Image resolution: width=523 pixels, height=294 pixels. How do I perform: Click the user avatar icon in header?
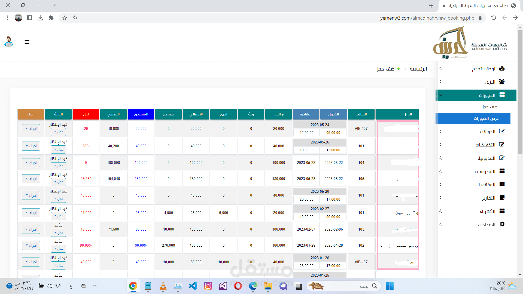pos(9,42)
